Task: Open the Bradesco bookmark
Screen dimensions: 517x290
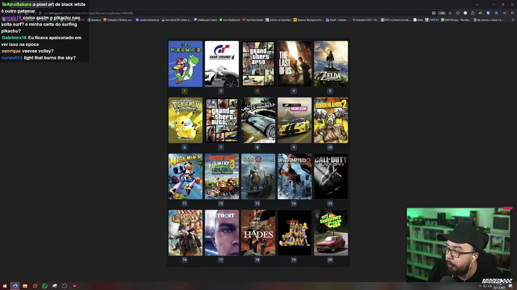Action: coord(94,20)
